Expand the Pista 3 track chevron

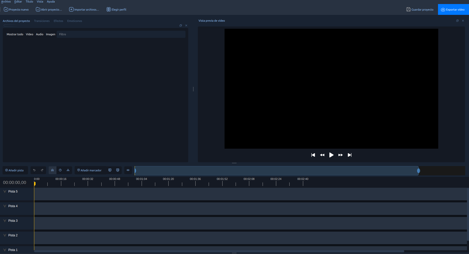pyautogui.click(x=5, y=221)
